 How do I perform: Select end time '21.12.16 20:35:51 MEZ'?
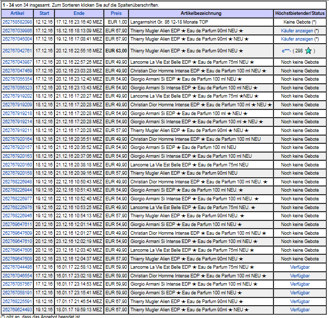pyautogui.click(x=79, y=139)
